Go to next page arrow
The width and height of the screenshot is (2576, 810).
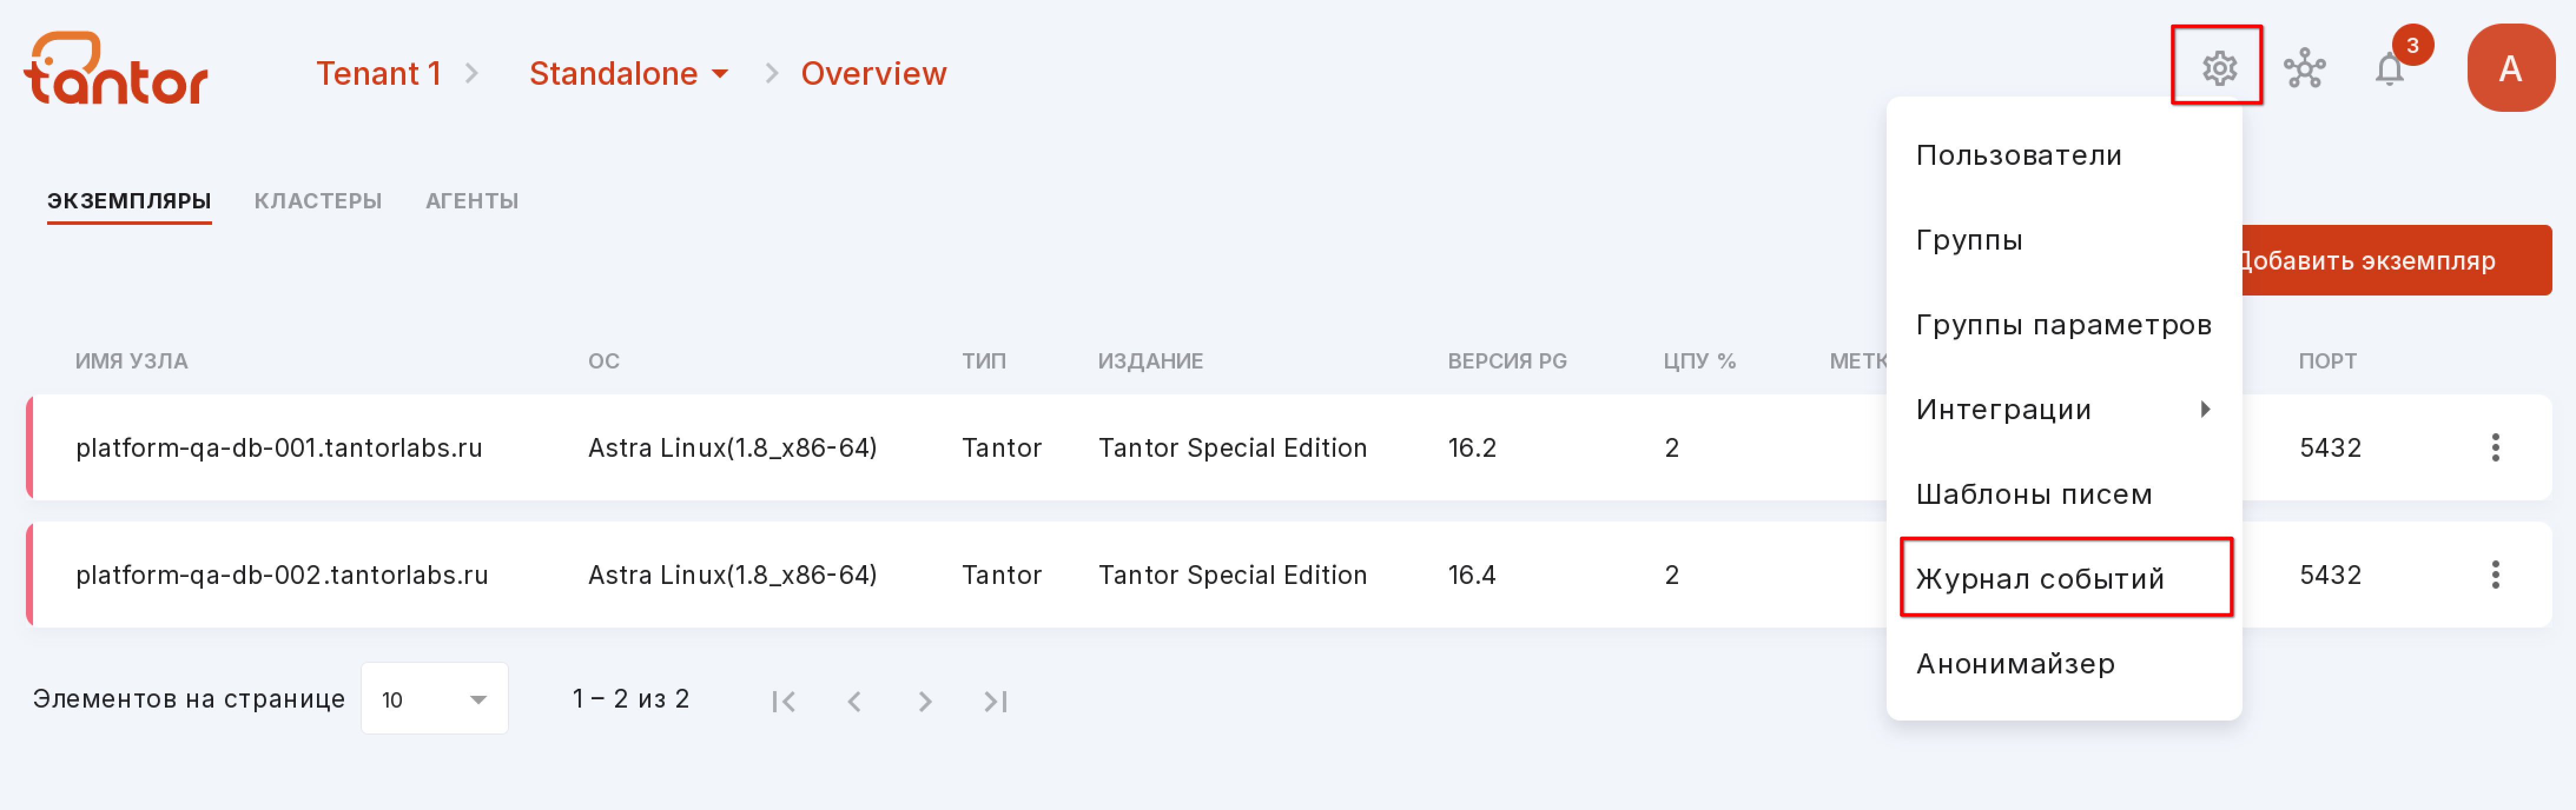tap(925, 701)
